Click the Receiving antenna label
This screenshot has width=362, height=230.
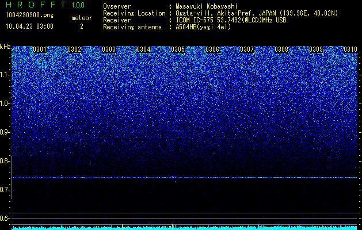tap(132, 27)
